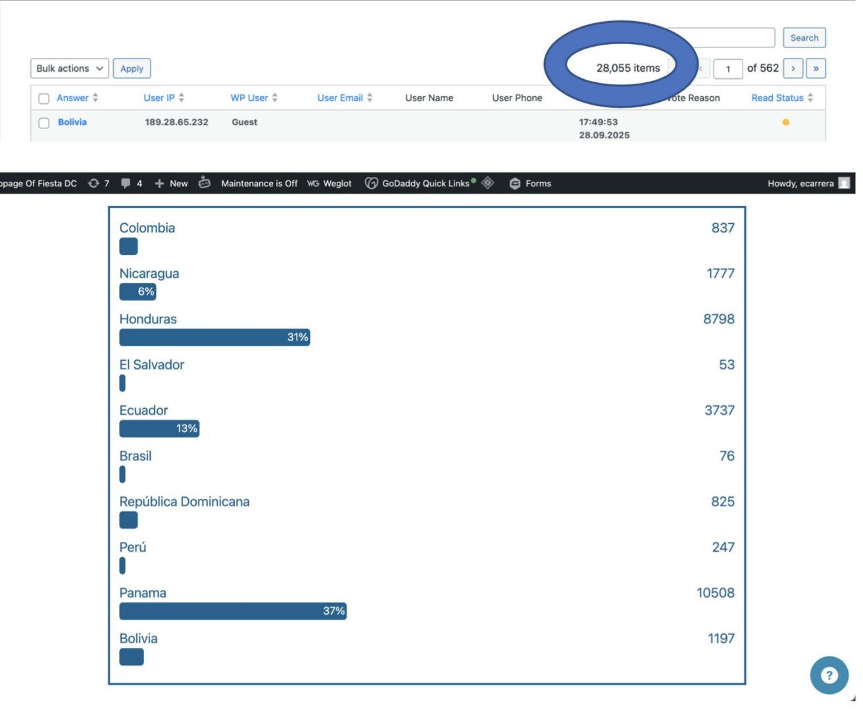The height and width of the screenshot is (711, 863).
Task: Click the Honduras 31% progress bar
Action: coord(214,337)
